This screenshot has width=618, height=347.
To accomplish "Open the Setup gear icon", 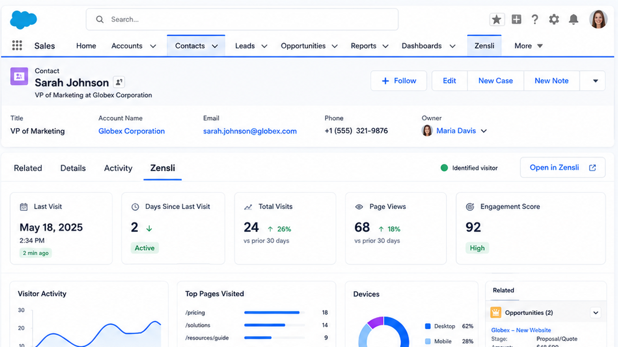I will coord(554,19).
